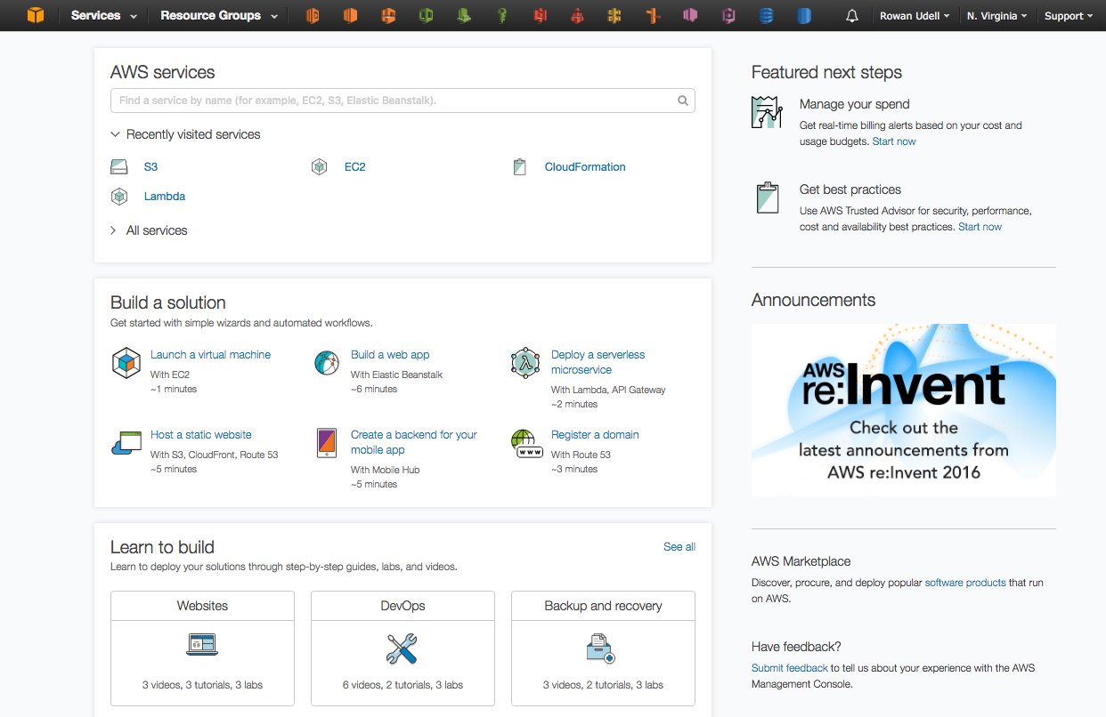
Task: Click the mobile app backend phone icon
Action: click(x=327, y=443)
